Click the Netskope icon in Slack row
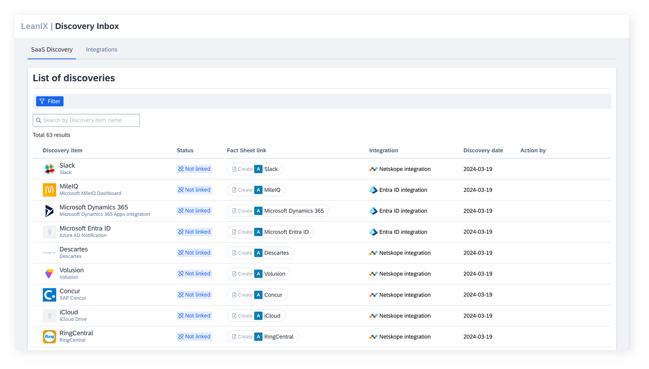 373,169
